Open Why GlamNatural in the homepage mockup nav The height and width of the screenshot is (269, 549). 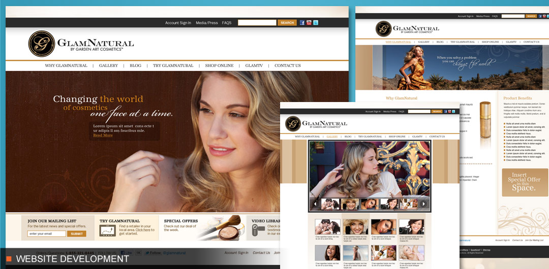[66, 66]
